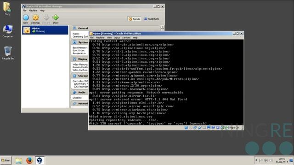Launch Firefox from the taskbar
Screen dimensions: 294x165
click(x=29, y=160)
